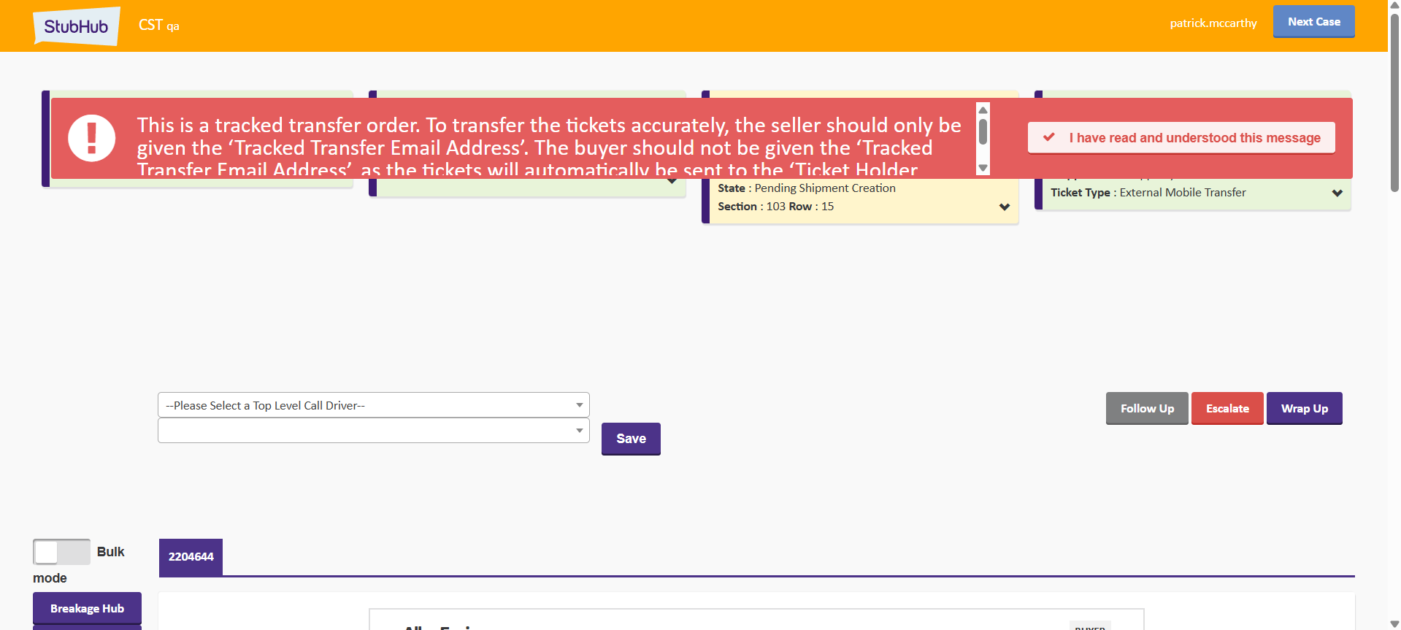
Task: Click the StubHub logo
Action: (x=76, y=26)
